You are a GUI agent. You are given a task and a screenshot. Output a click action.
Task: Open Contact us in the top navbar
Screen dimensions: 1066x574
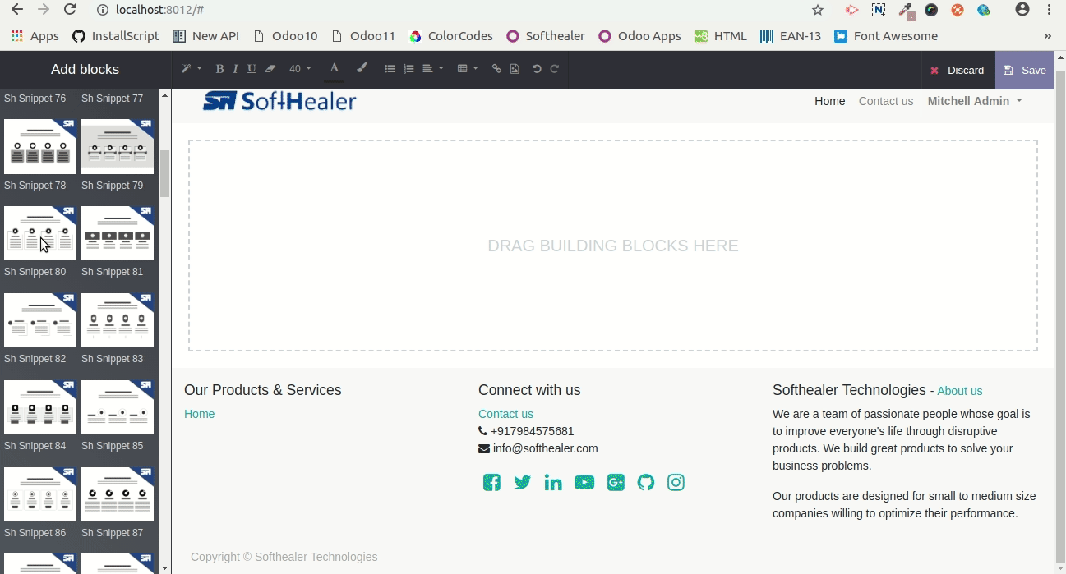(x=885, y=101)
